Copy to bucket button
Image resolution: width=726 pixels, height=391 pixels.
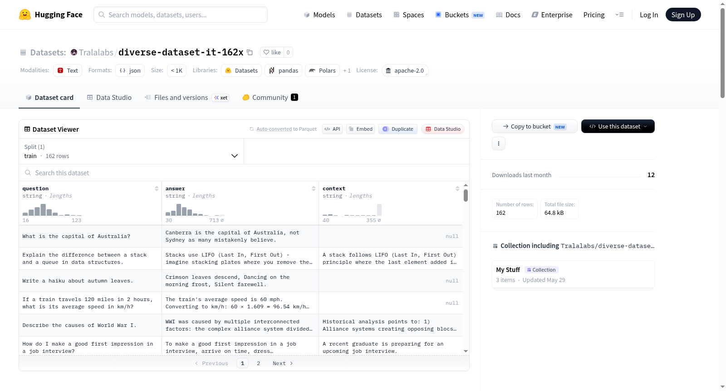pyautogui.click(x=535, y=126)
